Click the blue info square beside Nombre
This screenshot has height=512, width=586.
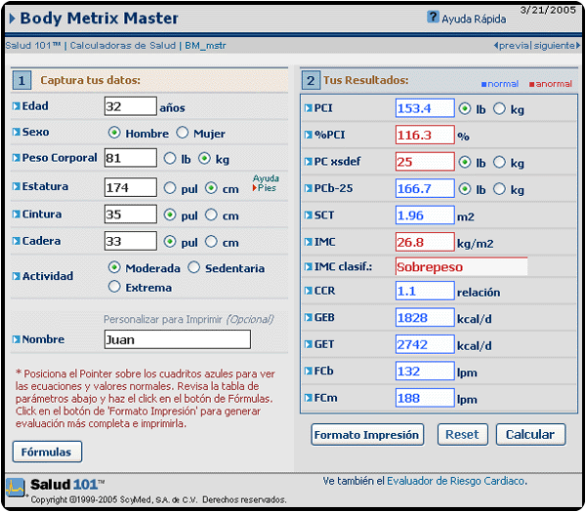click(x=16, y=339)
